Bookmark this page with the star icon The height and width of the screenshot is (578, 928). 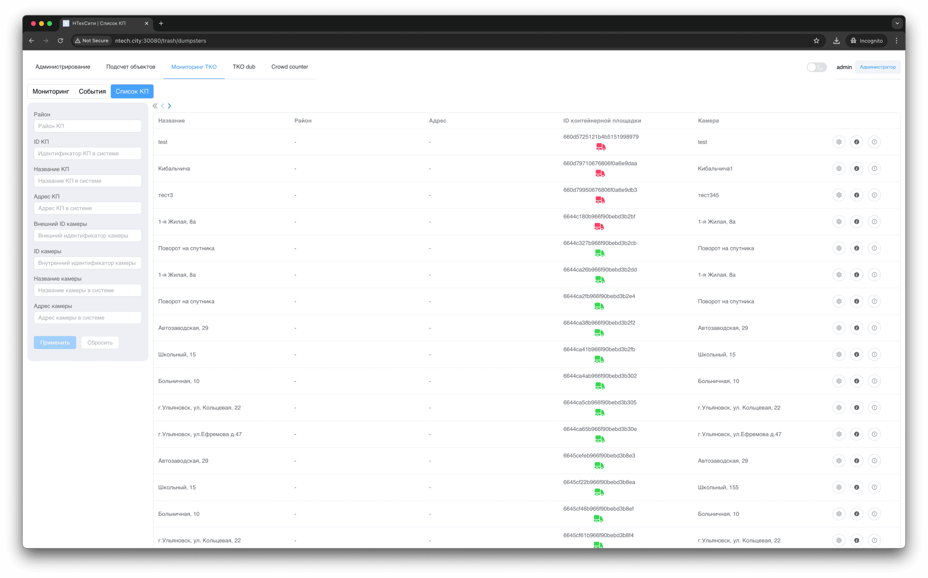point(816,40)
